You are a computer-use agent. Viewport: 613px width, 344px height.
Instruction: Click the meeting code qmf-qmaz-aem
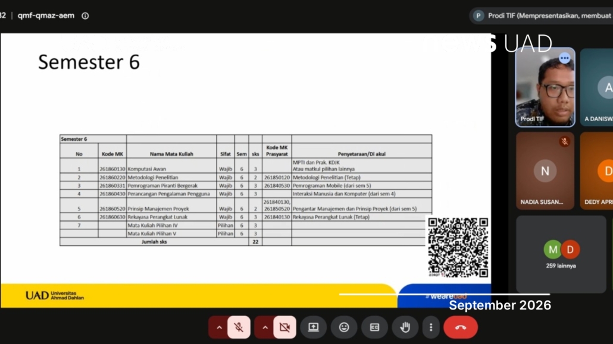point(46,15)
